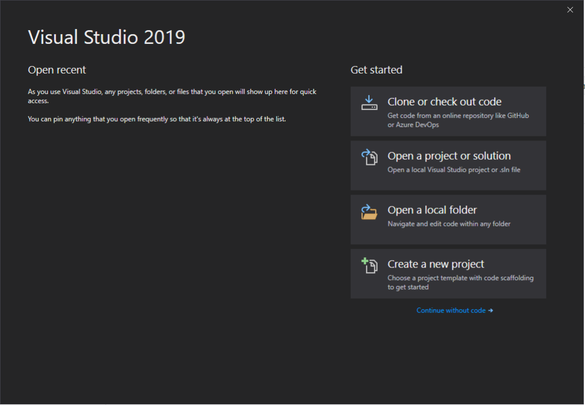Click the 'As you use Visual Studio' hint text
The image size is (585, 405).
(x=172, y=96)
